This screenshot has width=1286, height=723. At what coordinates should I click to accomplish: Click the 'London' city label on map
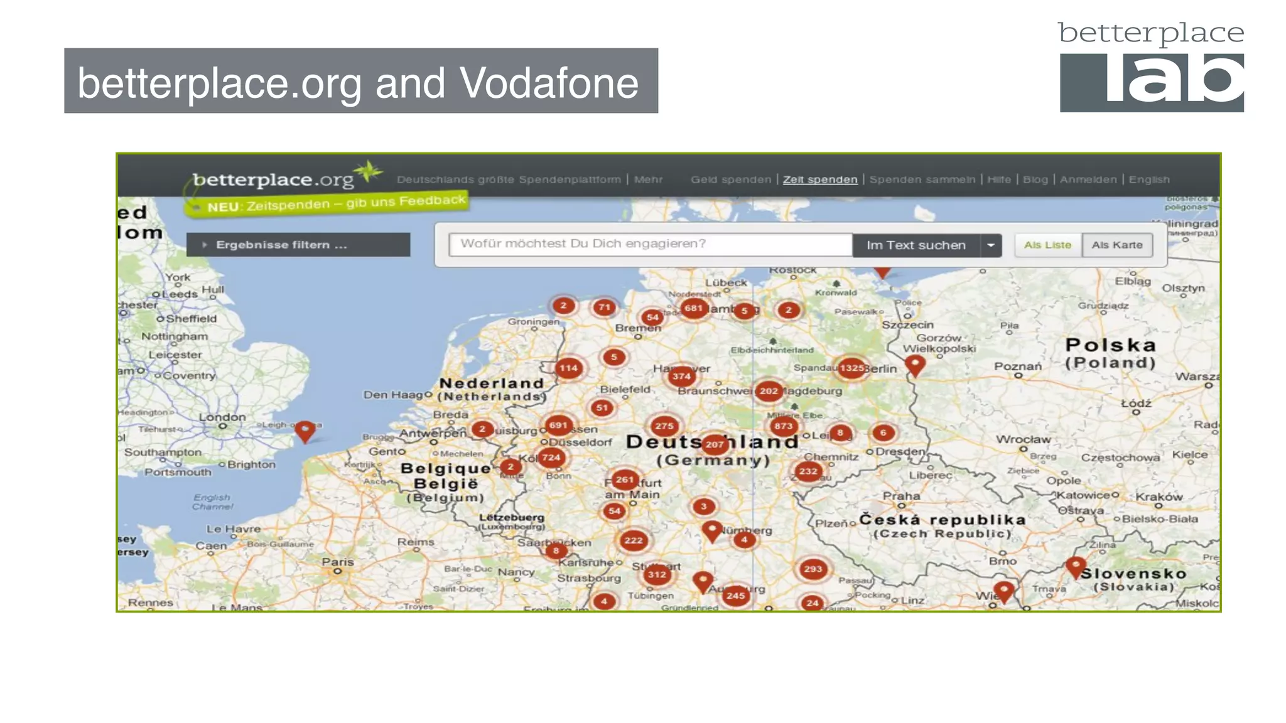[222, 417]
